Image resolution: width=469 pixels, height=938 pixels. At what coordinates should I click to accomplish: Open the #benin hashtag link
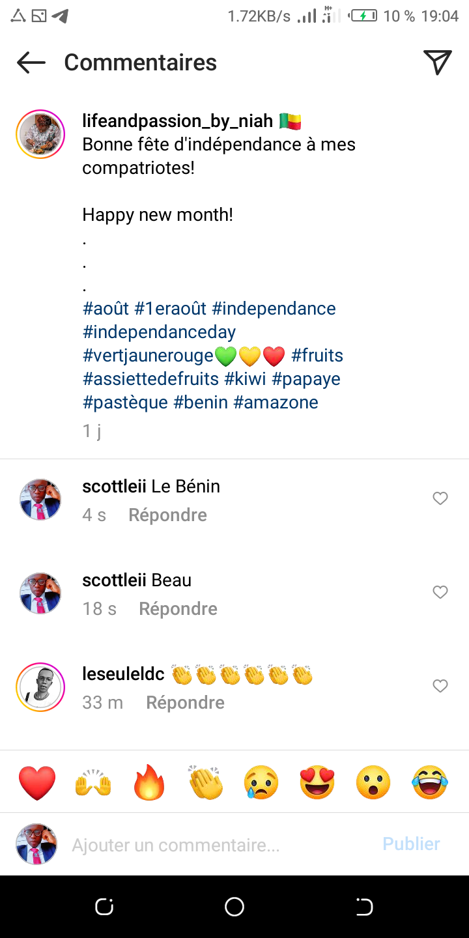tap(201, 403)
